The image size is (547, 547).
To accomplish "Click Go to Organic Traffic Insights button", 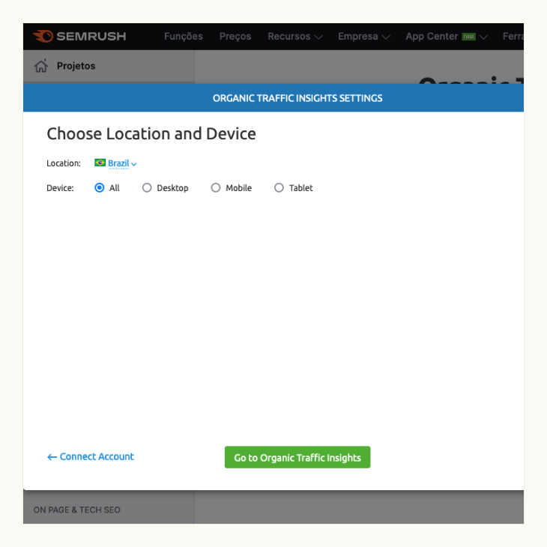I will 297,457.
